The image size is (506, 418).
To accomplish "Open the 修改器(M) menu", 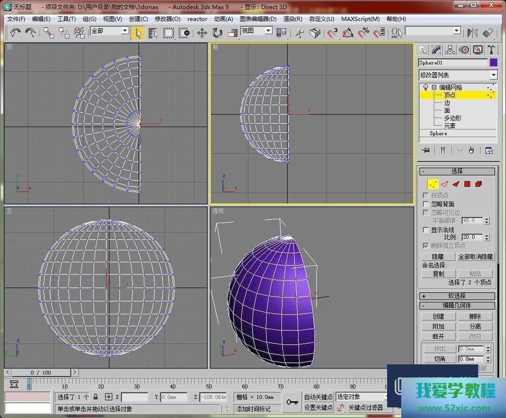I will pos(167,19).
